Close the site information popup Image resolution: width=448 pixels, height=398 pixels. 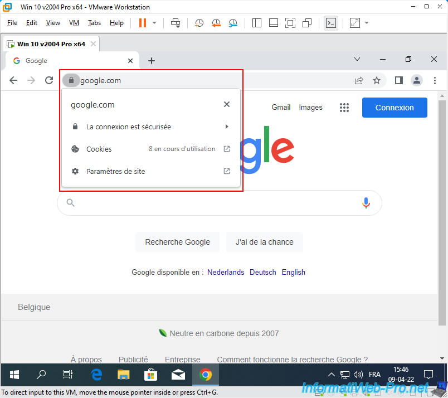227,104
